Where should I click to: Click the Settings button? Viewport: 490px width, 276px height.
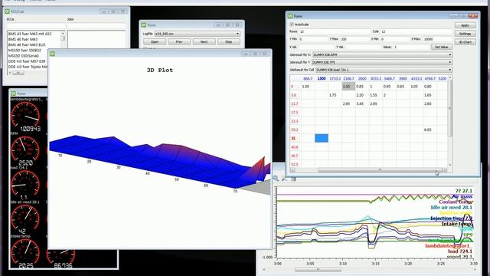[x=465, y=34]
